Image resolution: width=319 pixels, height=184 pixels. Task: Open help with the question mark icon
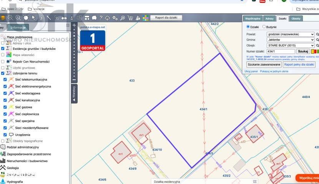(x=101, y=18)
